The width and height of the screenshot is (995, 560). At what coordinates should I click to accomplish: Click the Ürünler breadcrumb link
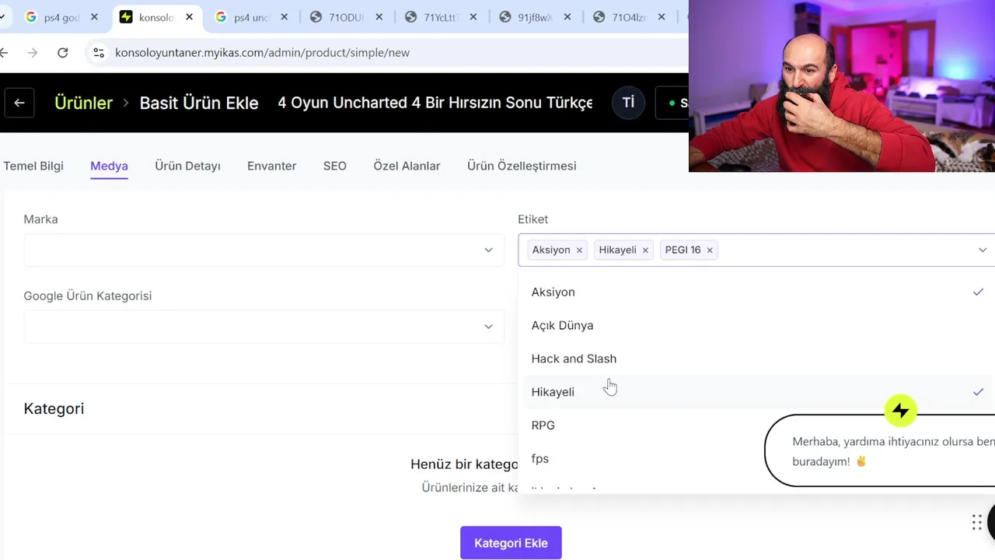(83, 103)
